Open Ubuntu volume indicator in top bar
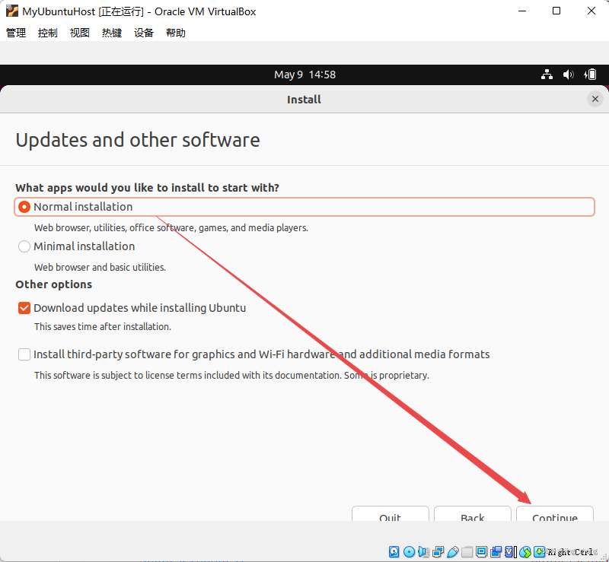Image resolution: width=609 pixels, height=562 pixels. coord(568,74)
